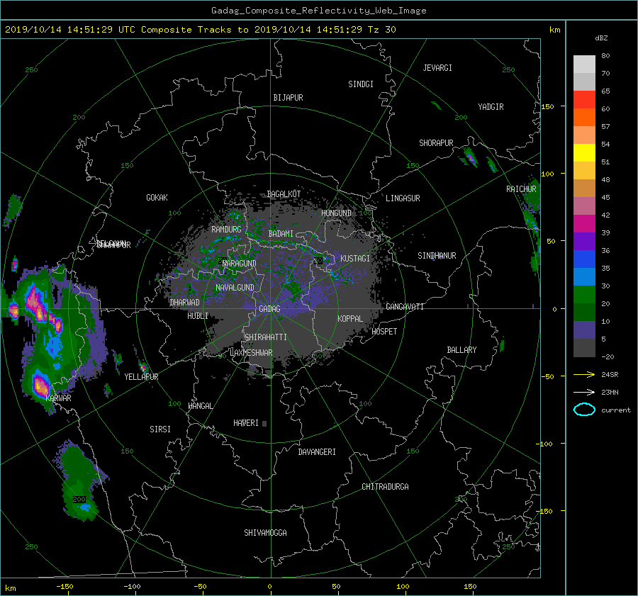This screenshot has height=596, width=638.
Task: Click the SHIVAMOGGA city label
Action: click(265, 533)
